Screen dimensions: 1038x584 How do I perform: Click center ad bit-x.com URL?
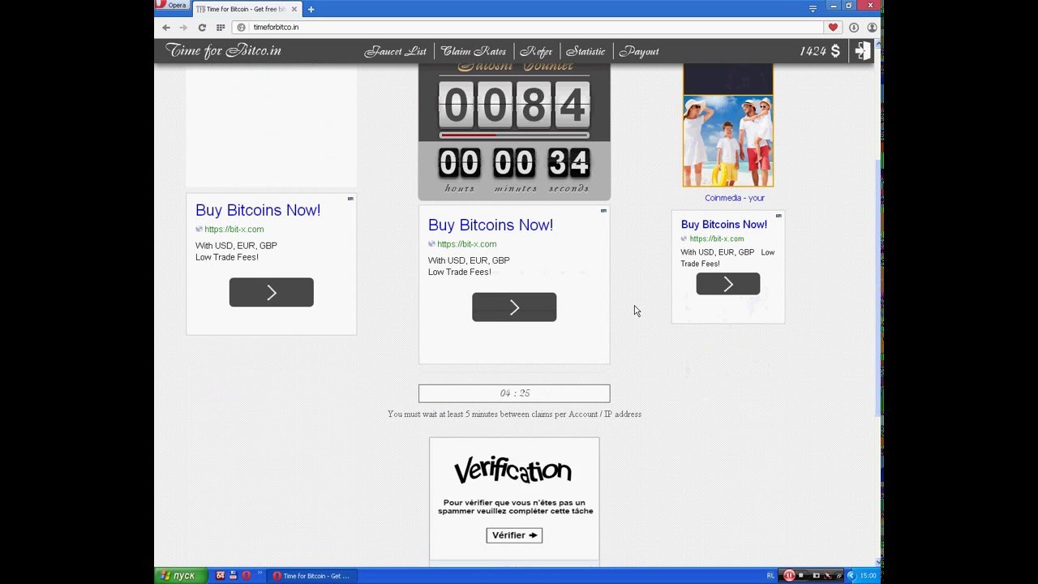pyautogui.click(x=466, y=244)
